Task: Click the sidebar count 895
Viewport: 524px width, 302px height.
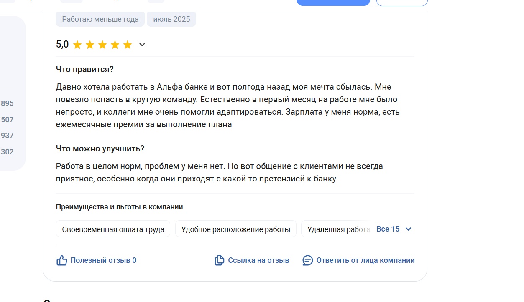Action: [7, 103]
